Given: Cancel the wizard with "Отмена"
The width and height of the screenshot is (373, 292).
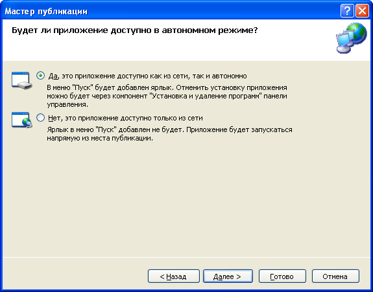Looking at the screenshot, I should pyautogui.click(x=335, y=276).
